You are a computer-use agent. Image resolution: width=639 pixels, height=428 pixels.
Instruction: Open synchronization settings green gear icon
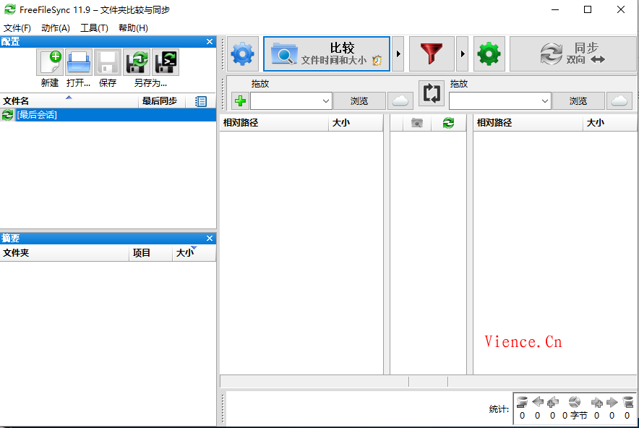(x=489, y=54)
